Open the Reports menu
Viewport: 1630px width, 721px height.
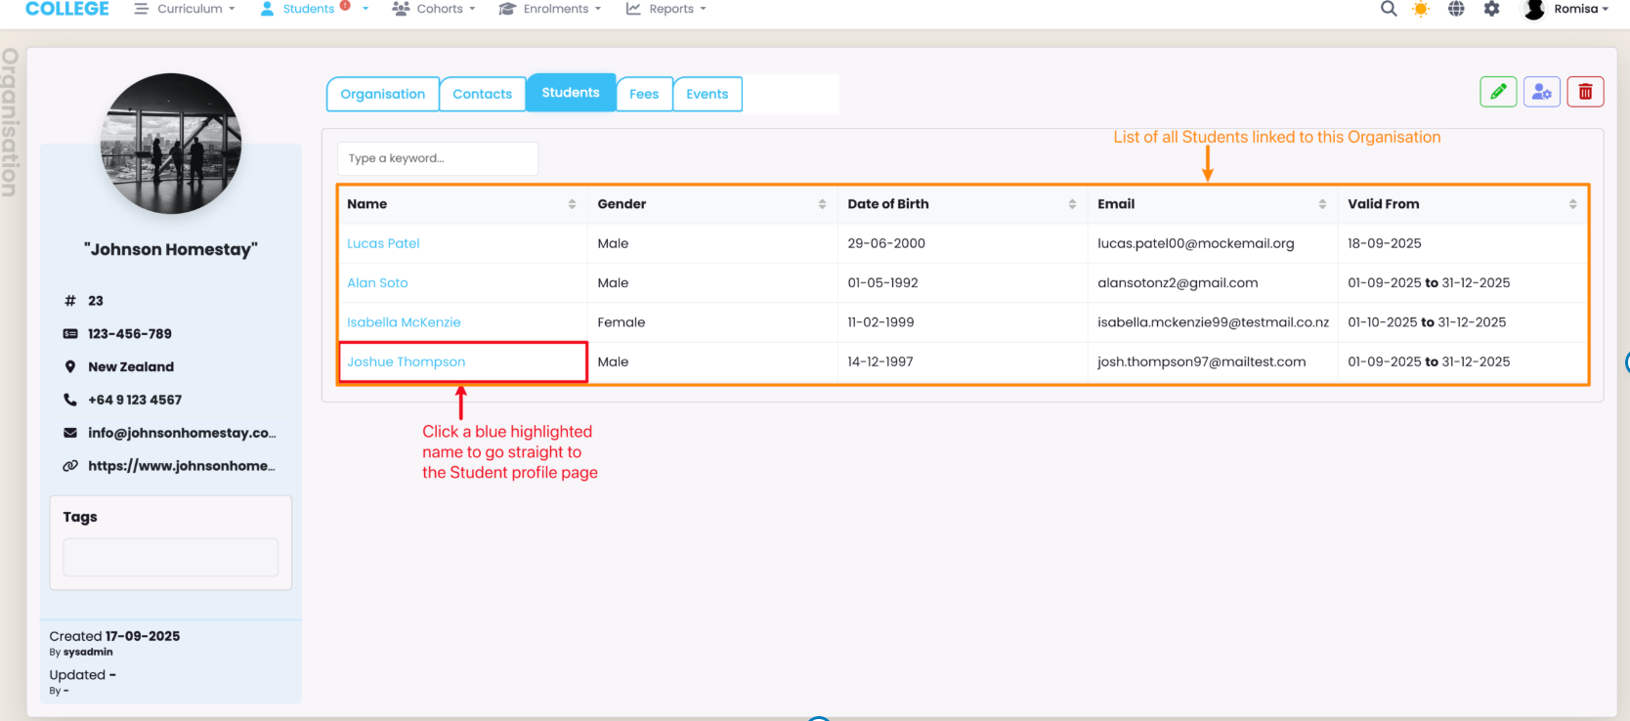click(x=666, y=9)
